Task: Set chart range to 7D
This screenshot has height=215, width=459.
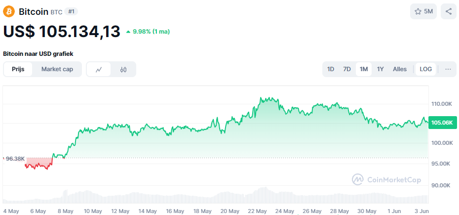Action: (347, 69)
